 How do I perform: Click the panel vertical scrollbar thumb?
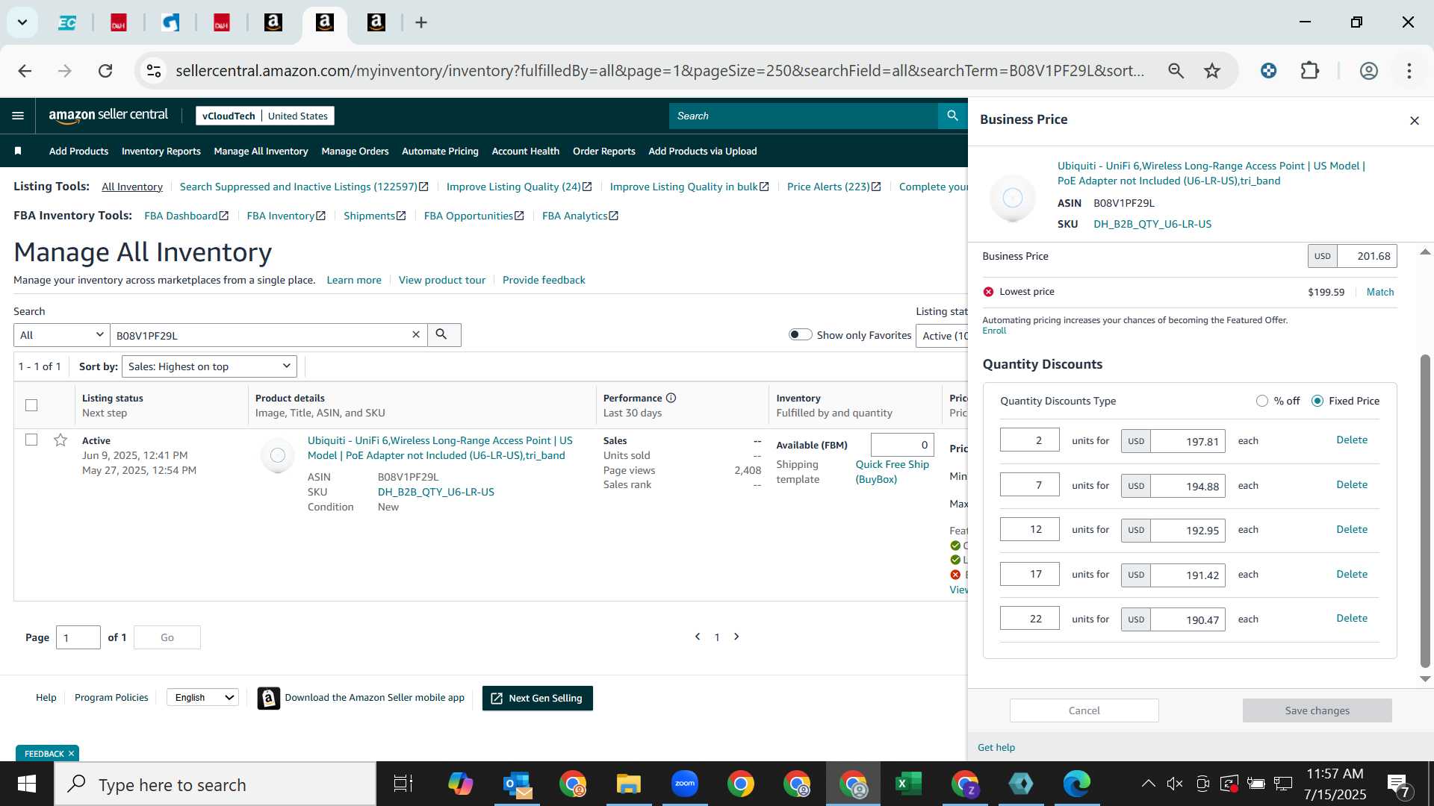click(x=1425, y=511)
